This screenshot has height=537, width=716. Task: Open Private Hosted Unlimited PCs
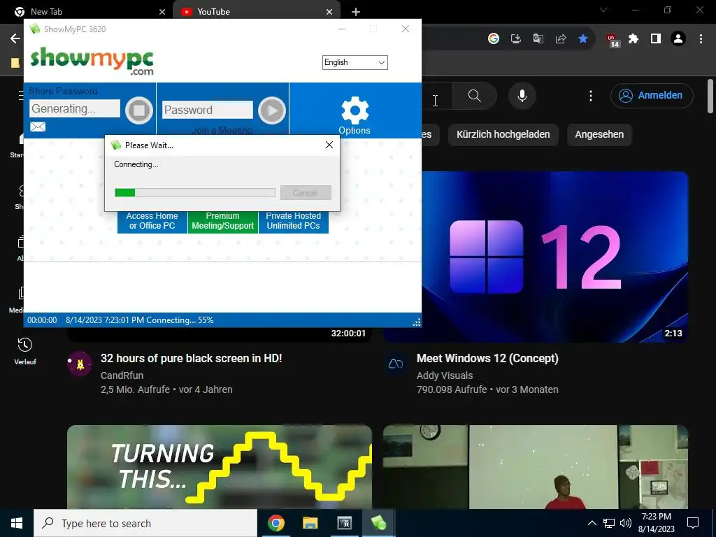294,221
